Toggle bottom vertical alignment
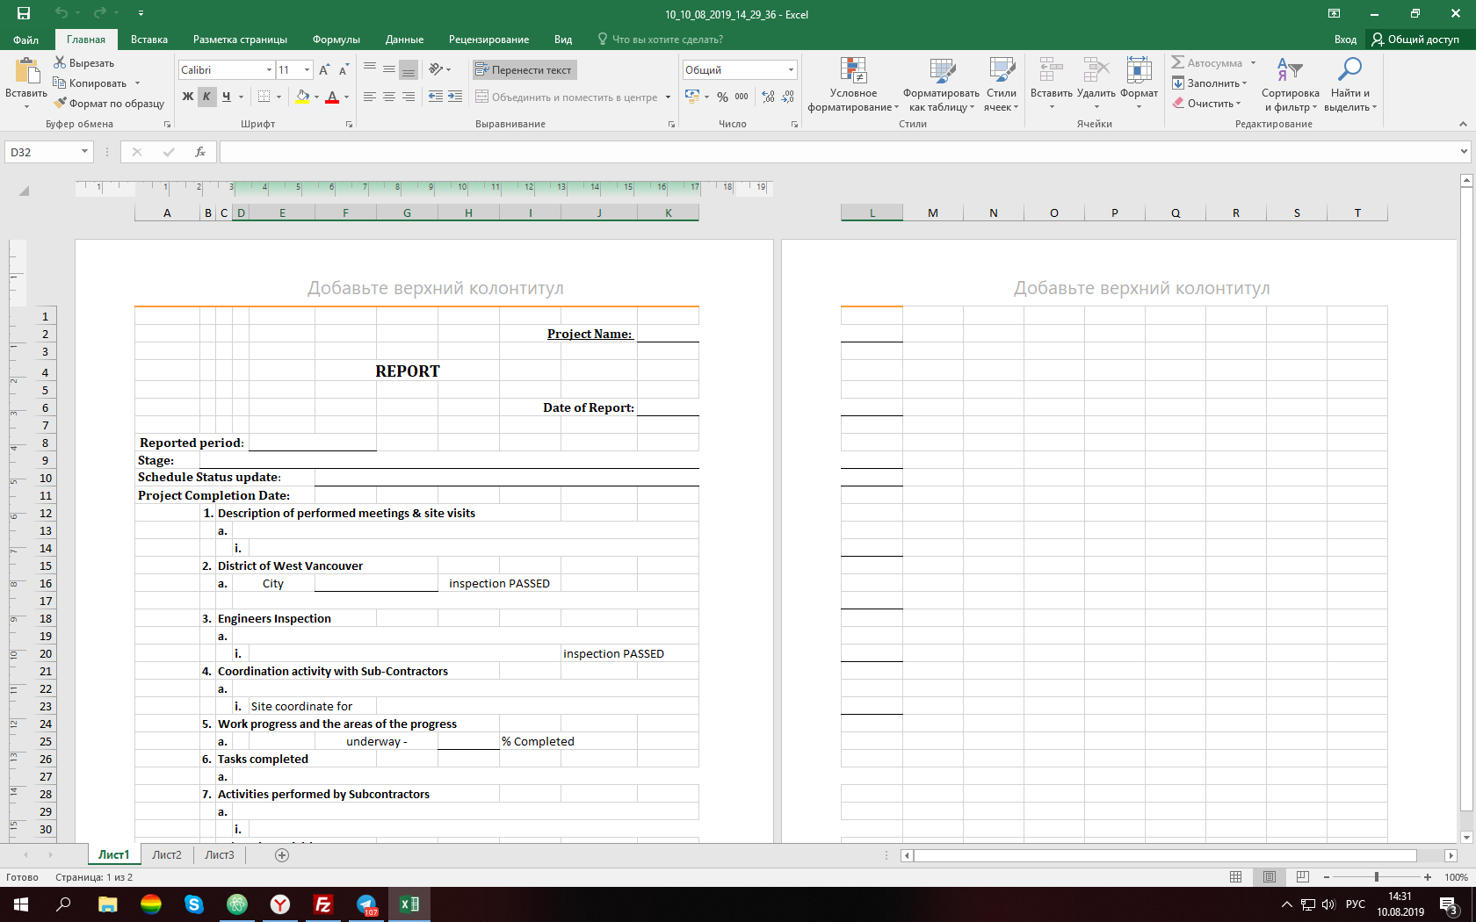 pos(408,69)
